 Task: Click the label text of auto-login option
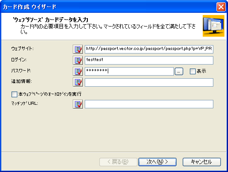[50, 94]
